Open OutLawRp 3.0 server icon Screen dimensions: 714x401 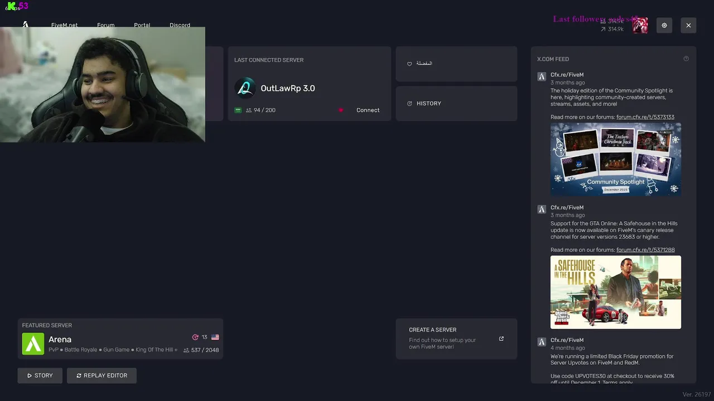(x=245, y=88)
